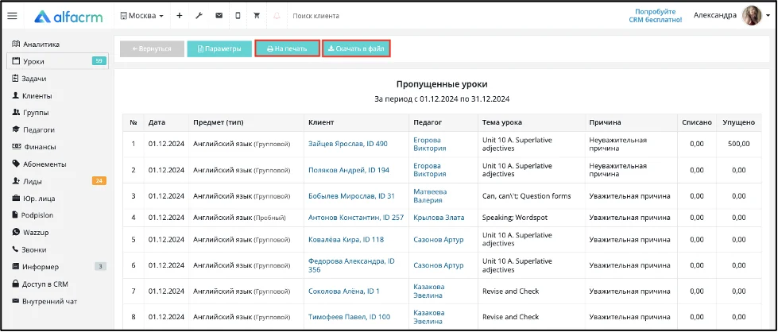Click the Вернуться button
The image size is (778, 332).
pyautogui.click(x=152, y=48)
